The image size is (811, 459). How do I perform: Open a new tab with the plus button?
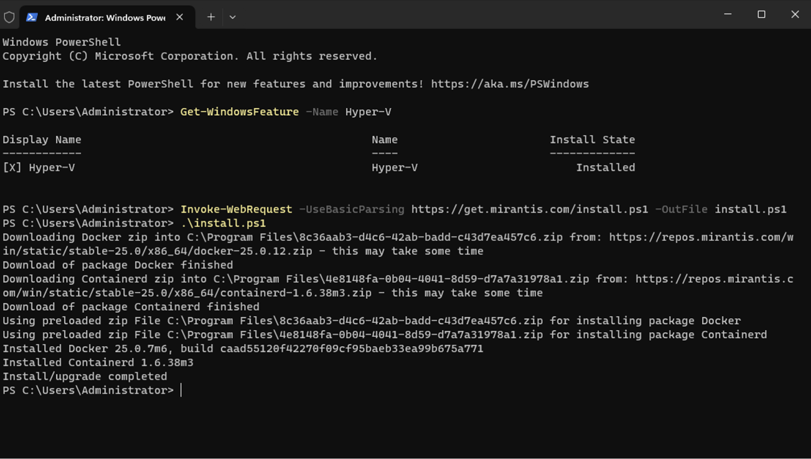211,17
